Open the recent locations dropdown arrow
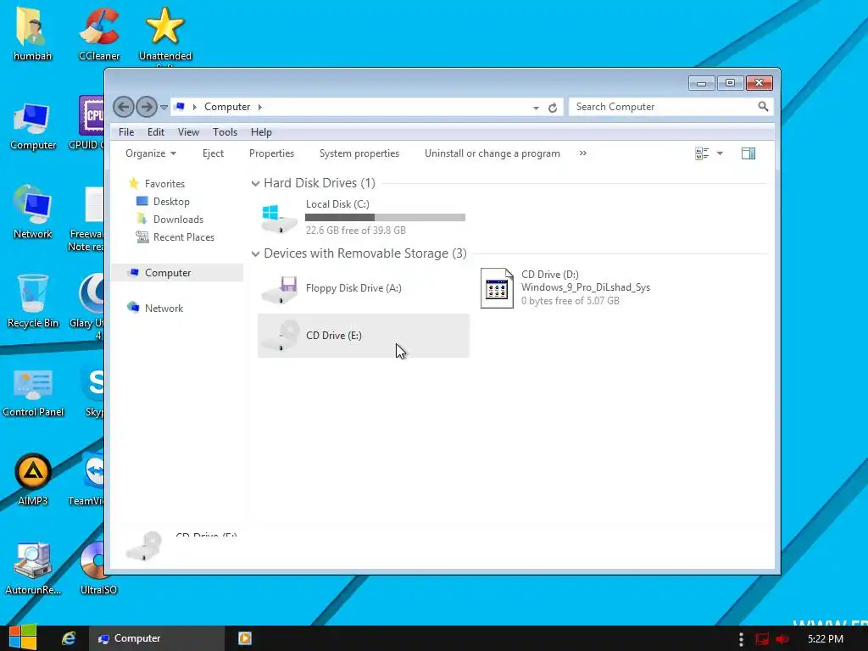This screenshot has width=868, height=651. pyautogui.click(x=164, y=108)
